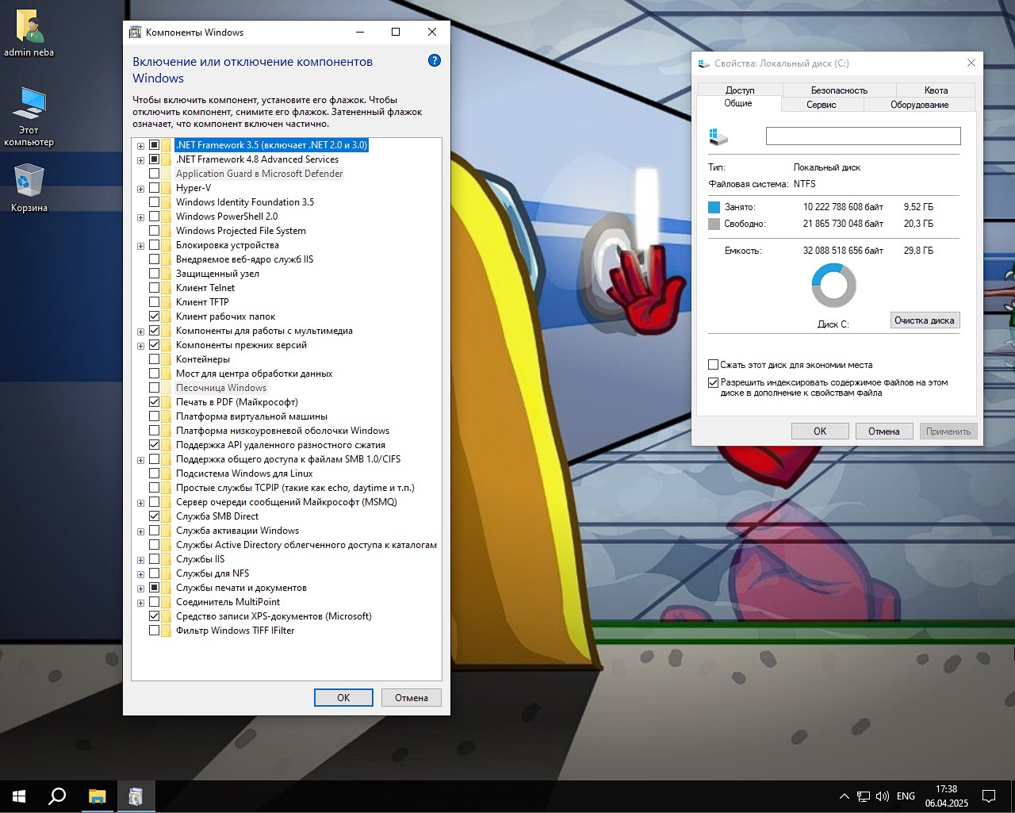Expand Компоненты прежних версий node

click(x=140, y=346)
